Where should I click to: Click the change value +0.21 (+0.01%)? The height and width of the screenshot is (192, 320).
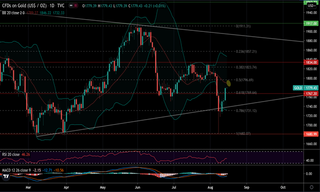pyautogui.click(x=155, y=6)
